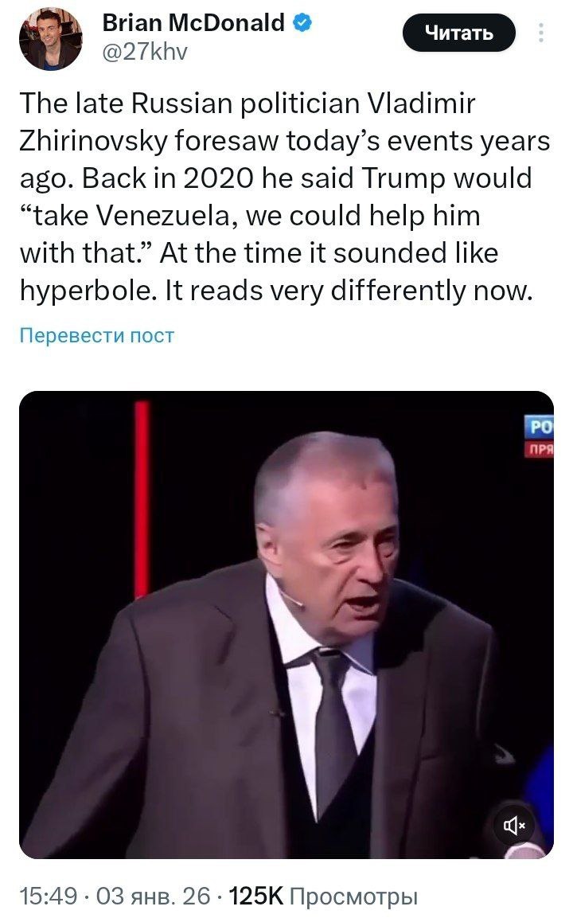Click the 03 янв. 26 date
The height and width of the screenshot is (922, 573).
click(x=153, y=897)
